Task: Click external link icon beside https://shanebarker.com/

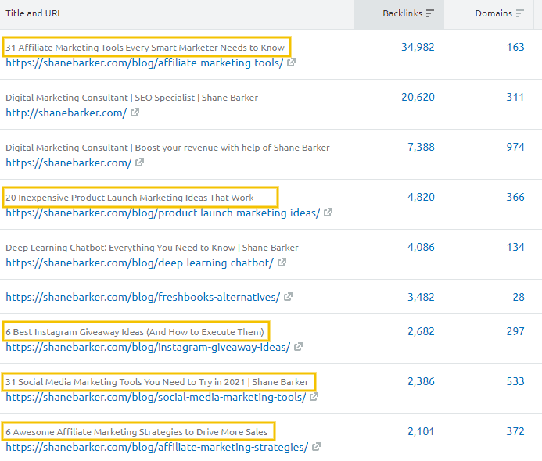Action: (139, 163)
